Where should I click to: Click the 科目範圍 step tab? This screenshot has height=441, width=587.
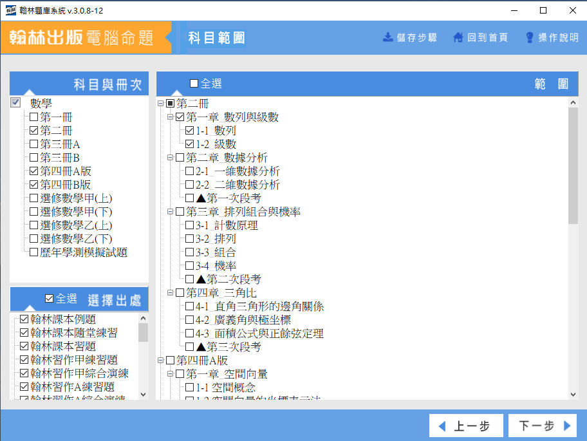(216, 38)
